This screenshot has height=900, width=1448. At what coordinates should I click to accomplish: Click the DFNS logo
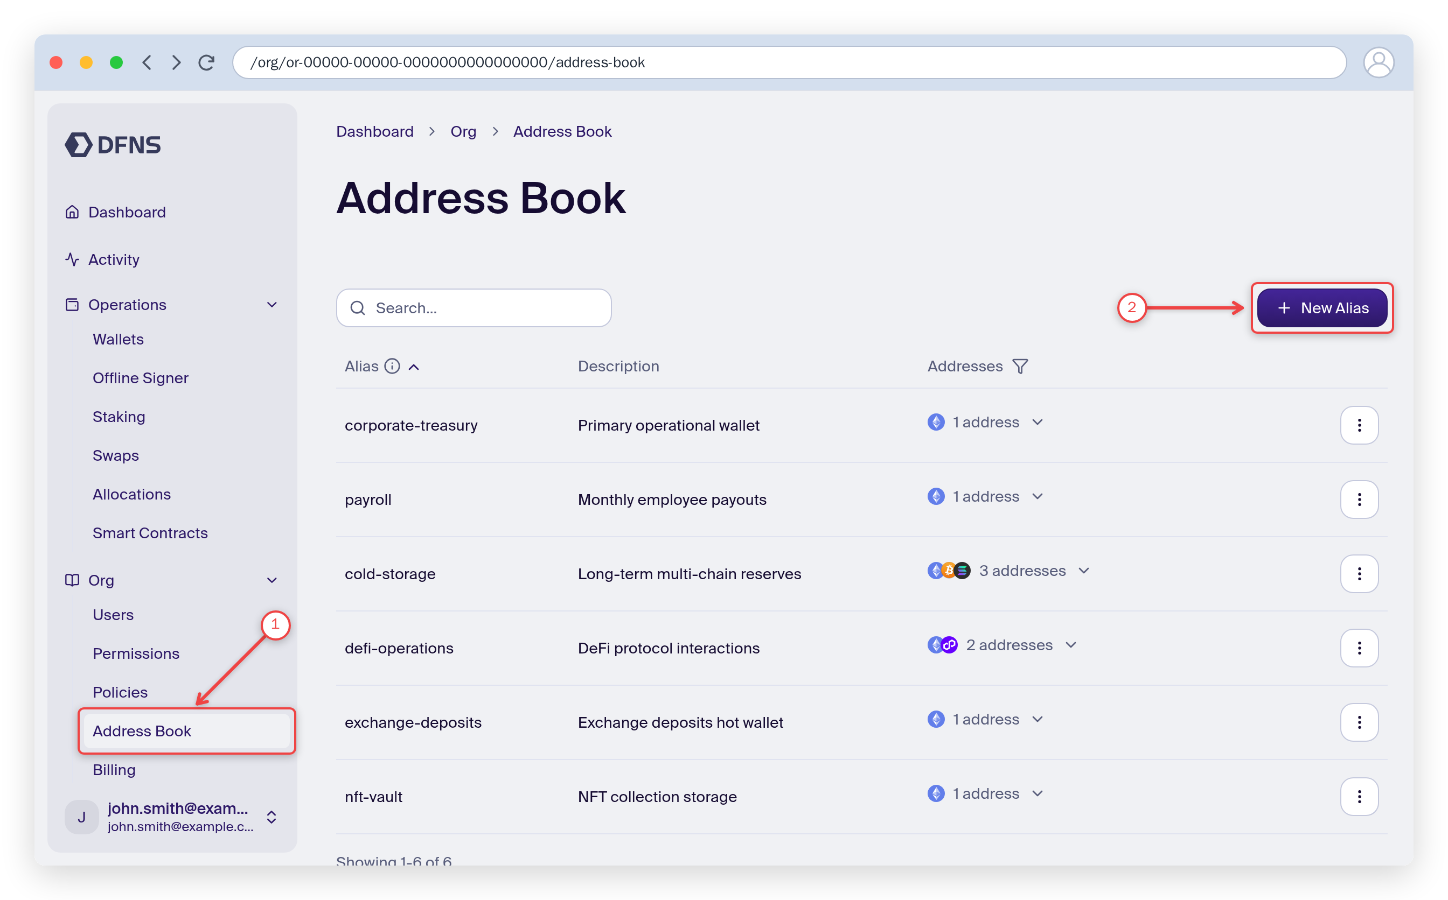click(113, 145)
